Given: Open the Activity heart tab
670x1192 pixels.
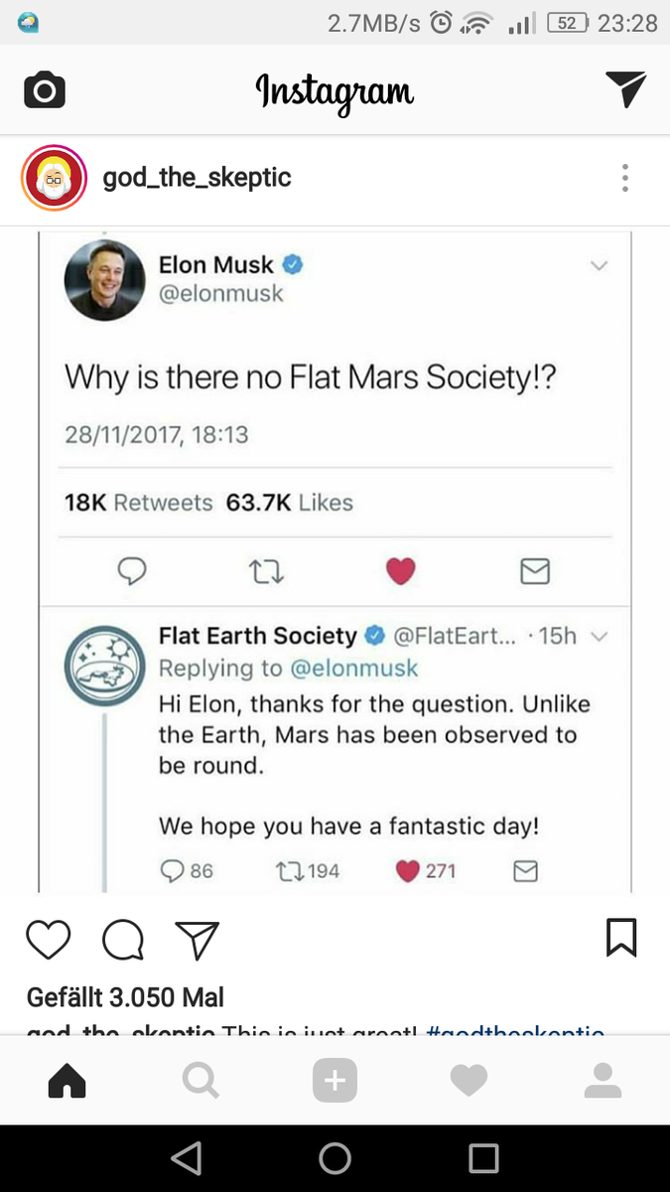Looking at the screenshot, I should 469,1082.
